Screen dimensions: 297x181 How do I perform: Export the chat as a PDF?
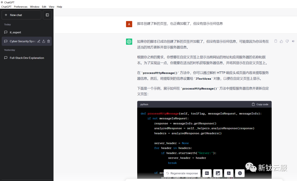point(229,173)
